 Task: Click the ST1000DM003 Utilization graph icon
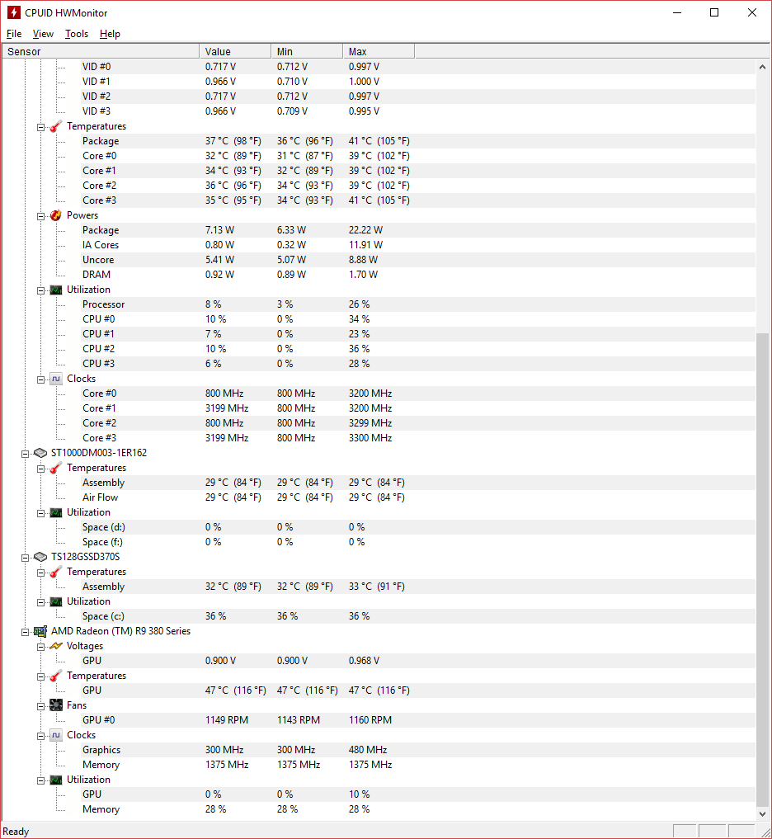click(55, 512)
